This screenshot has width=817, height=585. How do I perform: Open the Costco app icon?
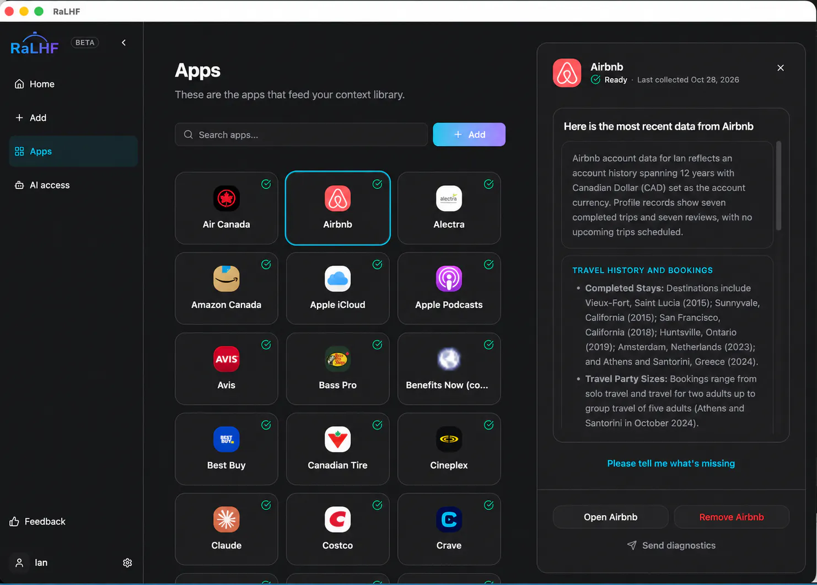337,519
